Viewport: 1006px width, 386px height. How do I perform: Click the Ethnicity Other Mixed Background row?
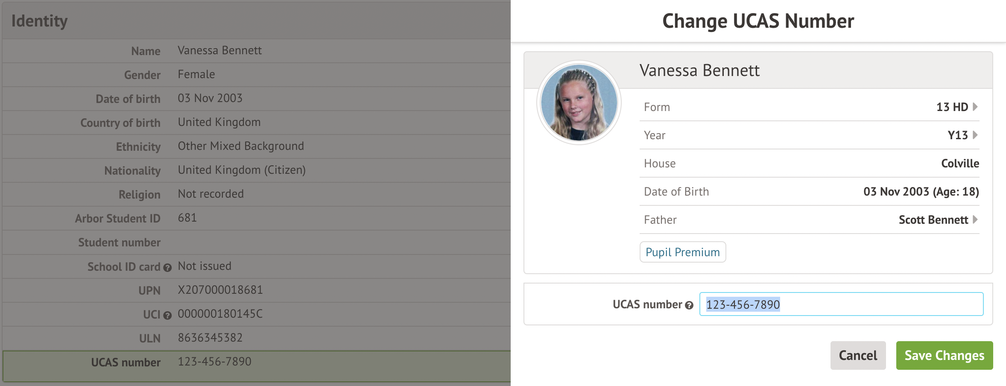(256, 146)
